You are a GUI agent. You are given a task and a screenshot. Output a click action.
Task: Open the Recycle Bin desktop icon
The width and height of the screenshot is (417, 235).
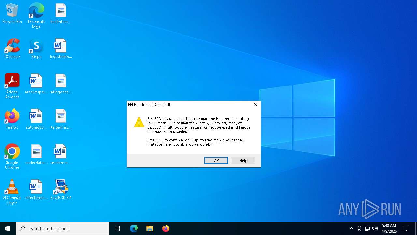pyautogui.click(x=12, y=13)
